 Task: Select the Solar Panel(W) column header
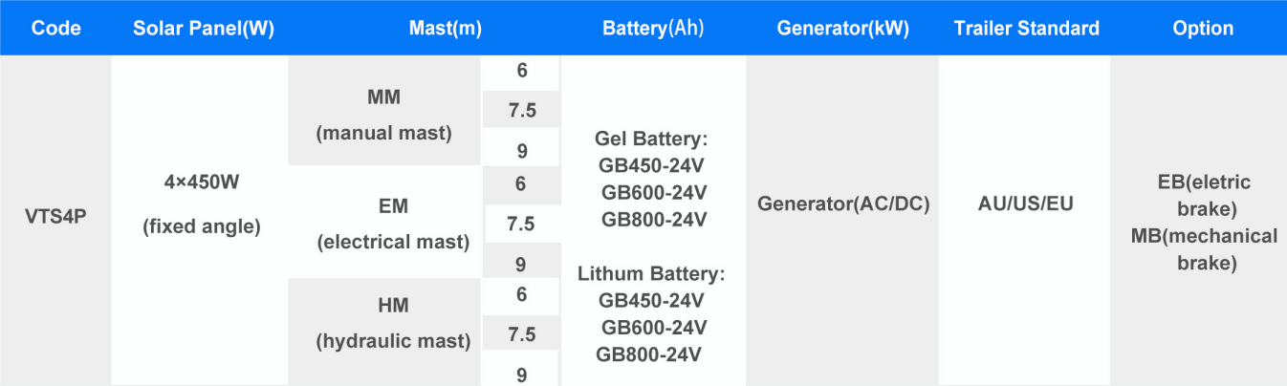click(205, 29)
